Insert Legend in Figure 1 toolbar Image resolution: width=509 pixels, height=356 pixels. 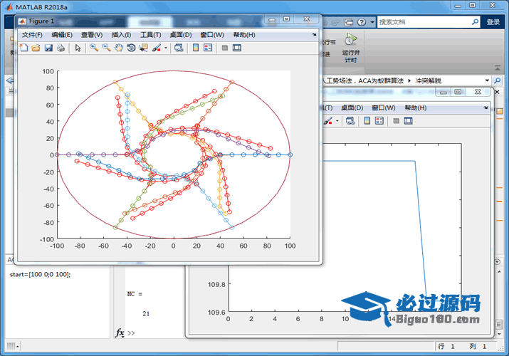point(208,48)
